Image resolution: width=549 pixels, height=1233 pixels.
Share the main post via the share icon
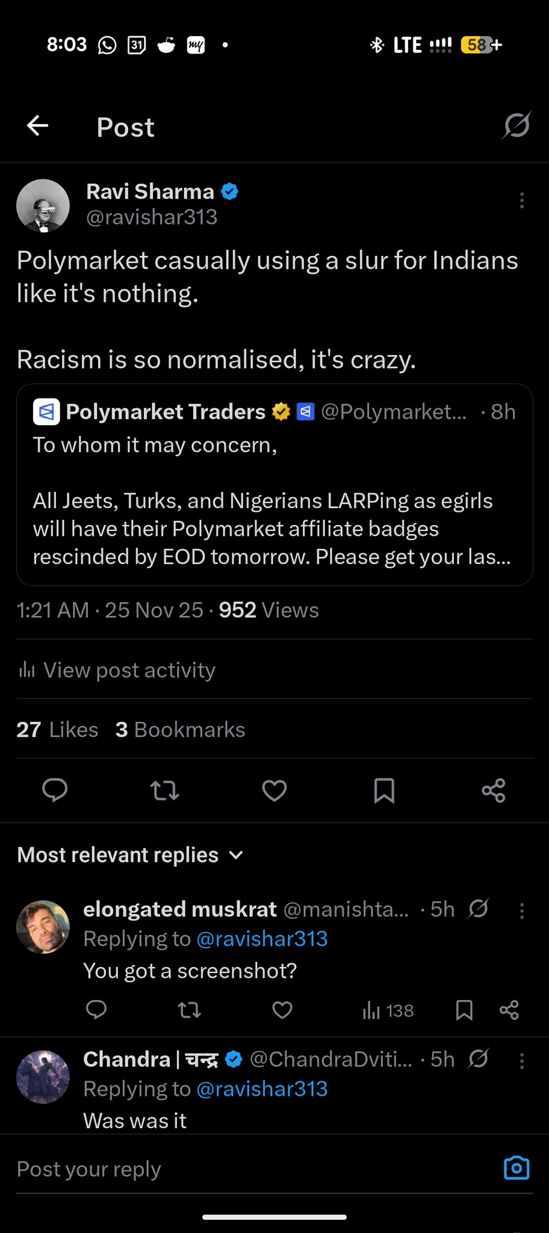point(494,790)
